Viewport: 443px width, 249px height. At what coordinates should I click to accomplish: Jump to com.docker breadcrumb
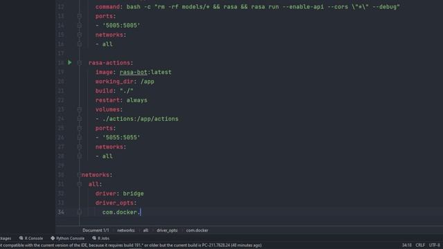197,230
